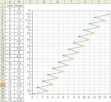Select cell B19 containing 8,5
The image size is (111, 102).
click(x=19, y=70)
